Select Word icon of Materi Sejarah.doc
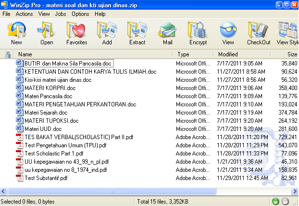This screenshot has height=206, width=299. click(19, 112)
